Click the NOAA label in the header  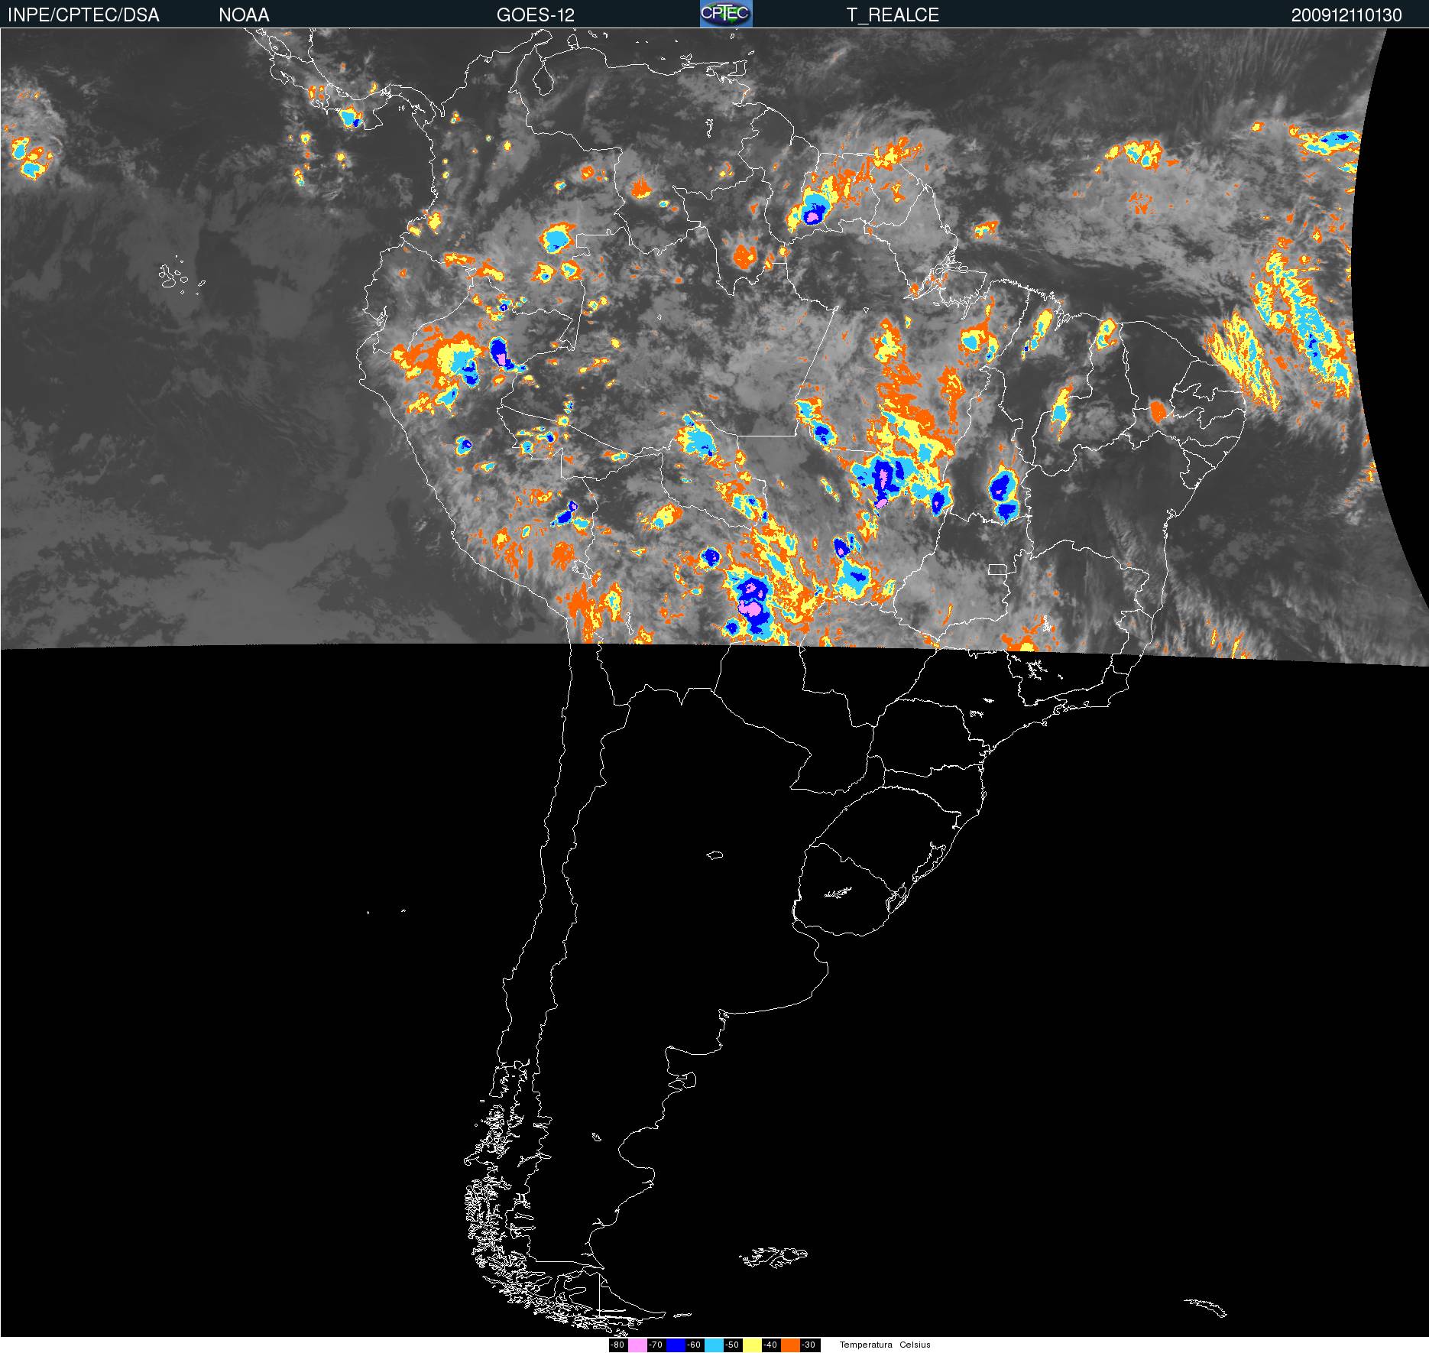(244, 15)
